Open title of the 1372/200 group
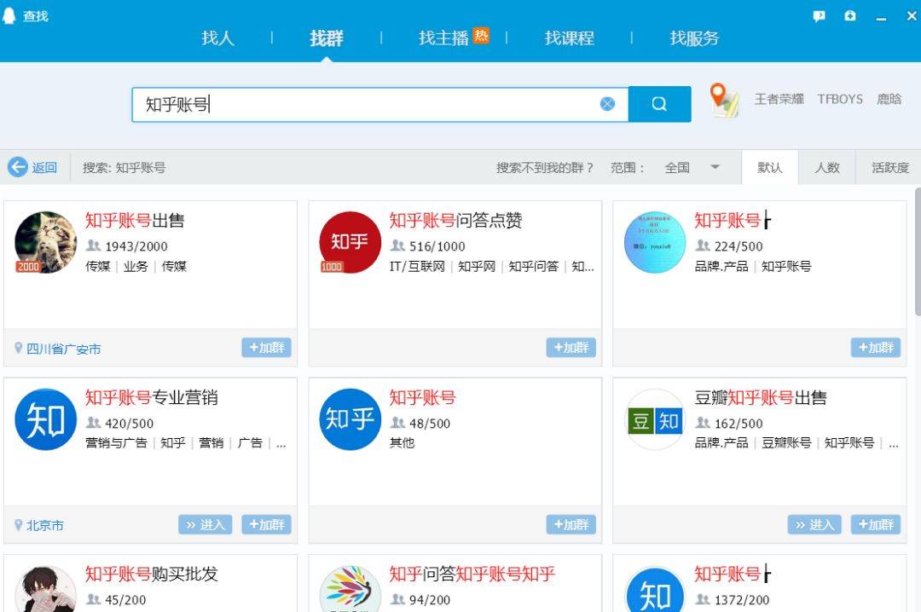This screenshot has width=921, height=612. pos(733,574)
